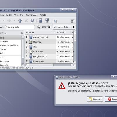Click the Examples folder icon

tap(31, 51)
